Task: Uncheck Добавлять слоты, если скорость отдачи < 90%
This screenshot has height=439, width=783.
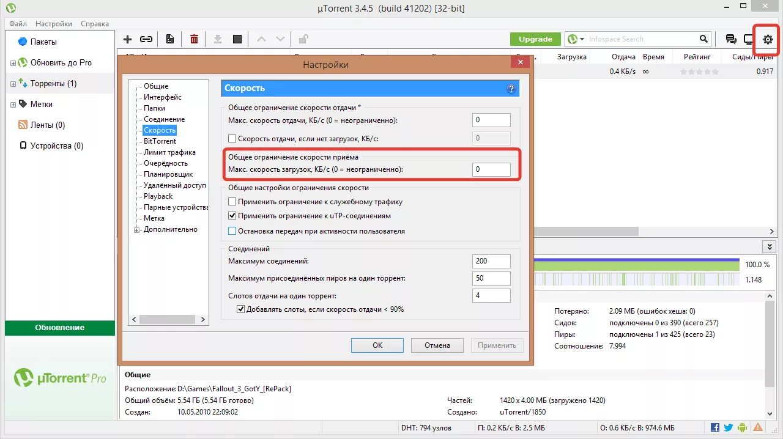Action: [240, 309]
